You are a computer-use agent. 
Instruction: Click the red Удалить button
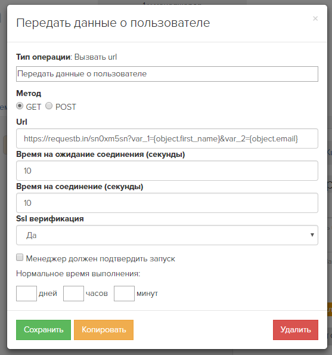coord(296,330)
